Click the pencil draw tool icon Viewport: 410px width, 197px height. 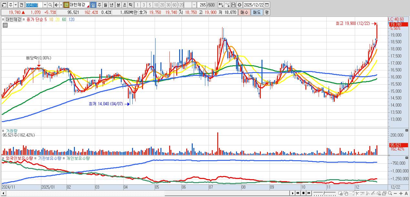coord(373,193)
